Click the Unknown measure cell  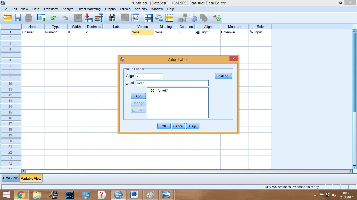click(x=234, y=32)
